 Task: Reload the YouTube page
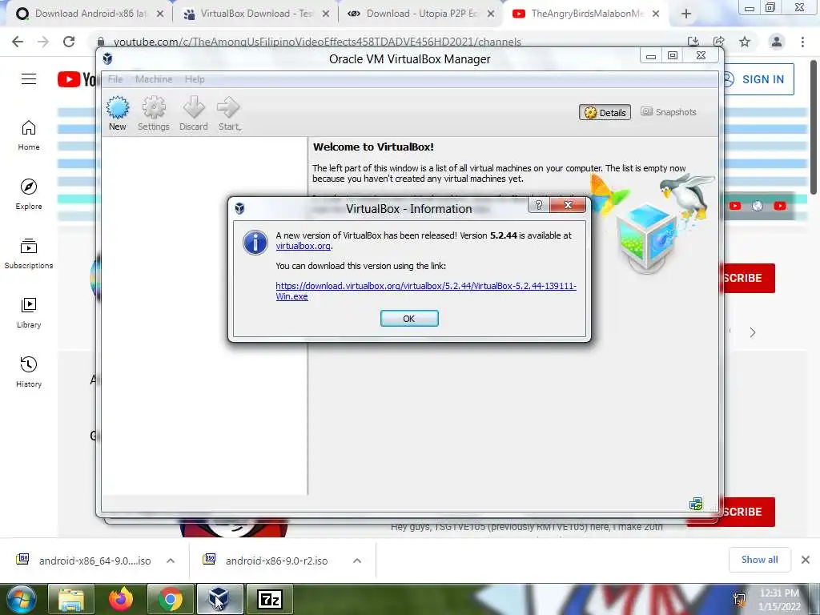point(69,42)
